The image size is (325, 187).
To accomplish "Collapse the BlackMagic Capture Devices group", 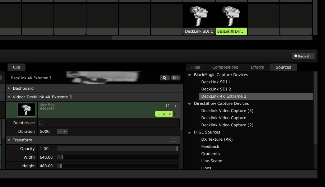I will (x=189, y=75).
